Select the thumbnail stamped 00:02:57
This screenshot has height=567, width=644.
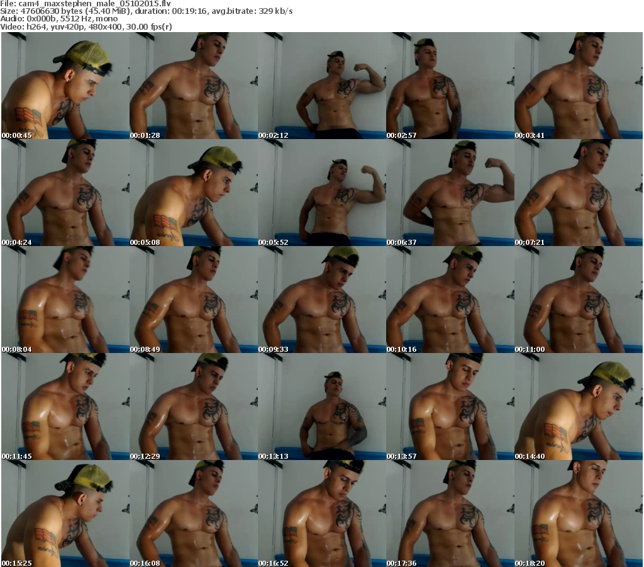click(x=450, y=86)
